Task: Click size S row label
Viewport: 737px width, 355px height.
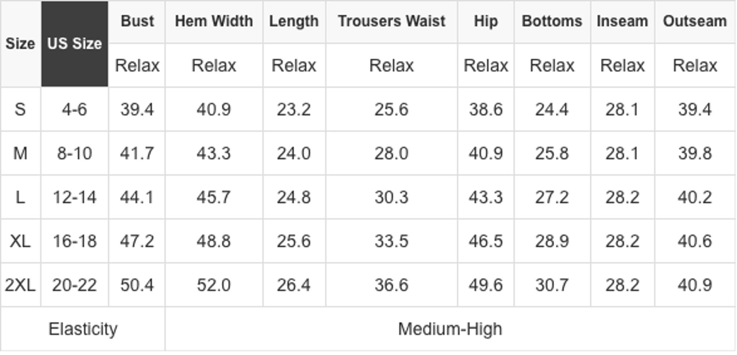Action: coord(20,109)
